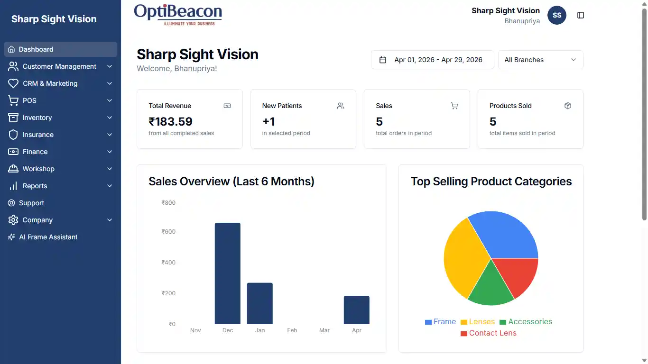
Task: Click the New Patients people icon
Action: (341, 106)
